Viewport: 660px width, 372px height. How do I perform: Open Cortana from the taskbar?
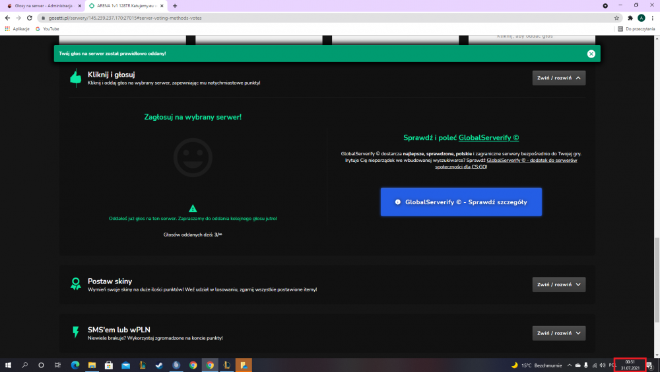41,365
